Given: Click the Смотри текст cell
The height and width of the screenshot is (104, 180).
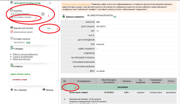Looking at the screenshot, I should [x=156, y=93].
